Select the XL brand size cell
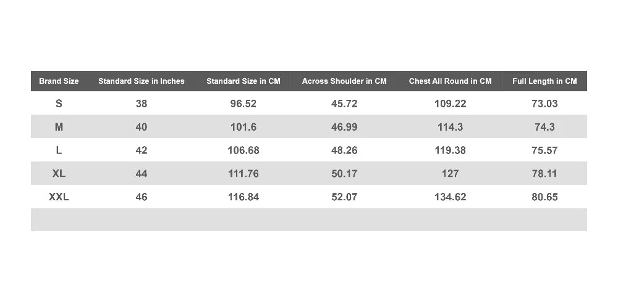The width and height of the screenshot is (618, 302). coord(59,173)
